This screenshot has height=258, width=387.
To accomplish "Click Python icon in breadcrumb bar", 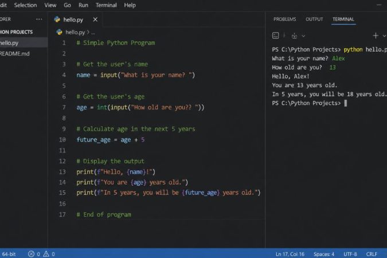I will (59, 32).
